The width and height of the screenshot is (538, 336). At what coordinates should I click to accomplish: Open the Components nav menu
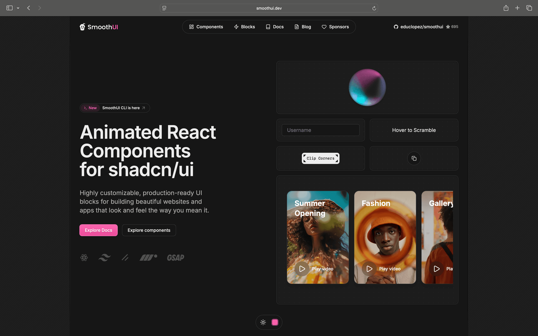206,27
